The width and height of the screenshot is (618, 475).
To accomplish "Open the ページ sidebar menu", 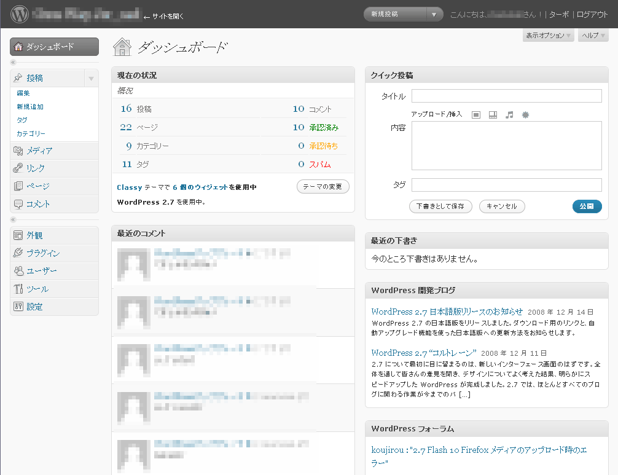I will 38,186.
